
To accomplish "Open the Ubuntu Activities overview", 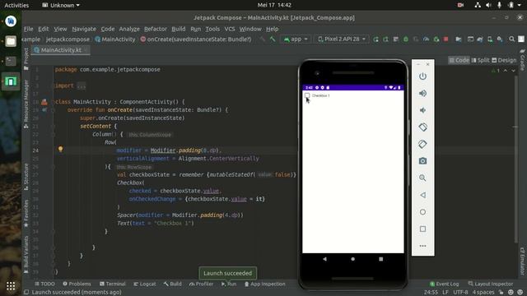I will (16, 5).
